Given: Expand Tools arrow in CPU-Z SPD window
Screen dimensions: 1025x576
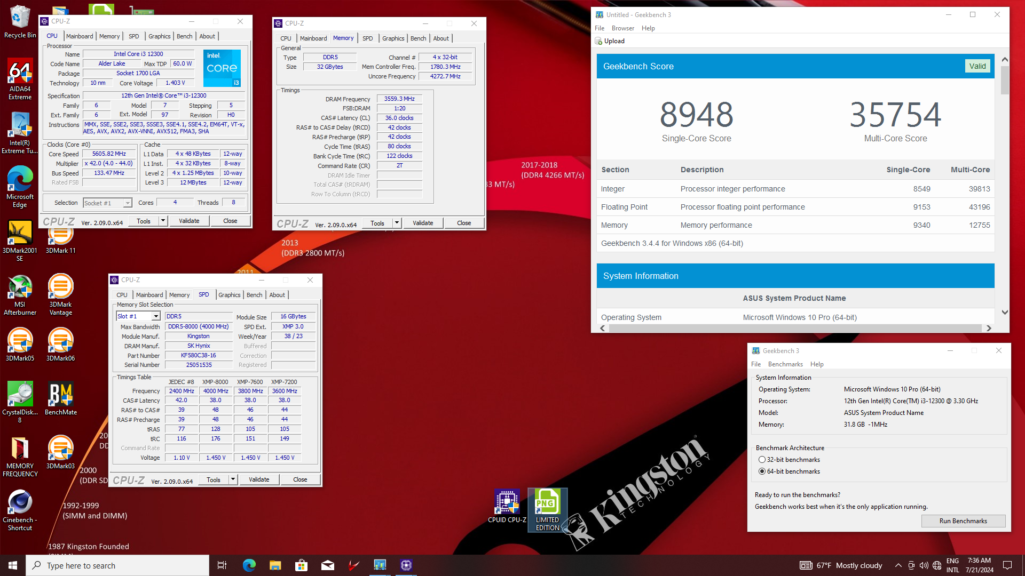Looking at the screenshot, I should point(233,479).
